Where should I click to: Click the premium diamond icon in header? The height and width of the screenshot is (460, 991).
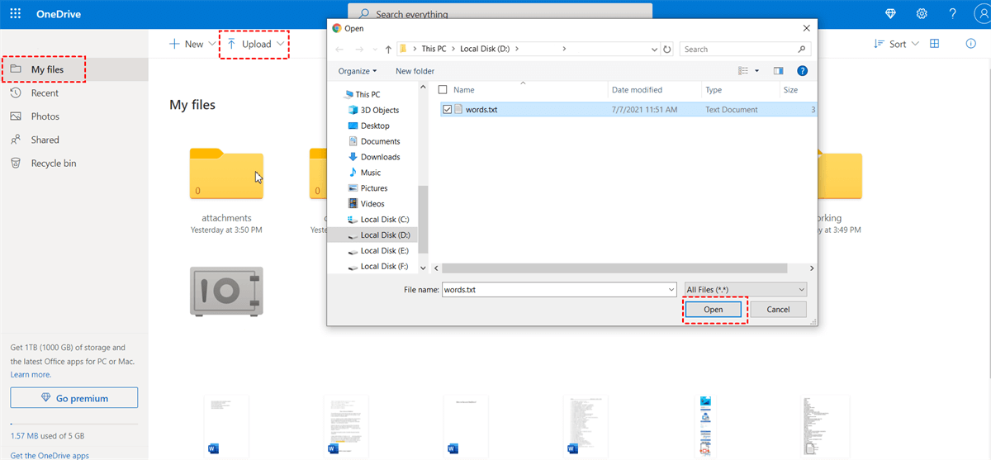point(890,14)
